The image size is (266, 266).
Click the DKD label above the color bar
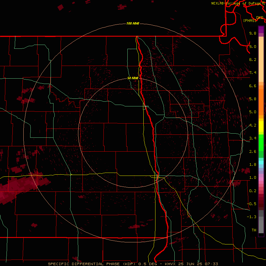click(x=260, y=18)
